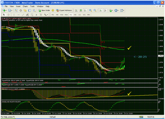Open the Data Window crosshair-target icon
Screen dimensions: 165x119
[21, 10]
